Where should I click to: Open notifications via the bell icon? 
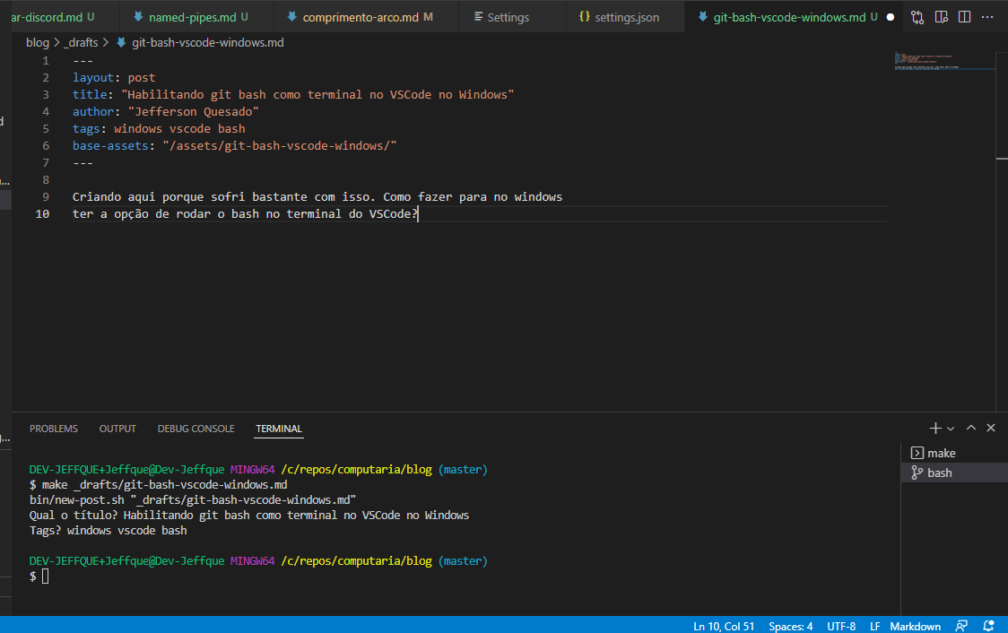[988, 626]
